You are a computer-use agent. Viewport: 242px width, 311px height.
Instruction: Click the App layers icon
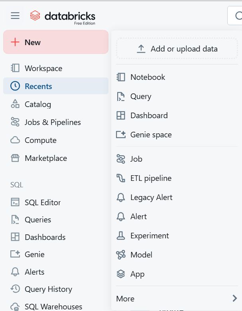click(x=121, y=274)
